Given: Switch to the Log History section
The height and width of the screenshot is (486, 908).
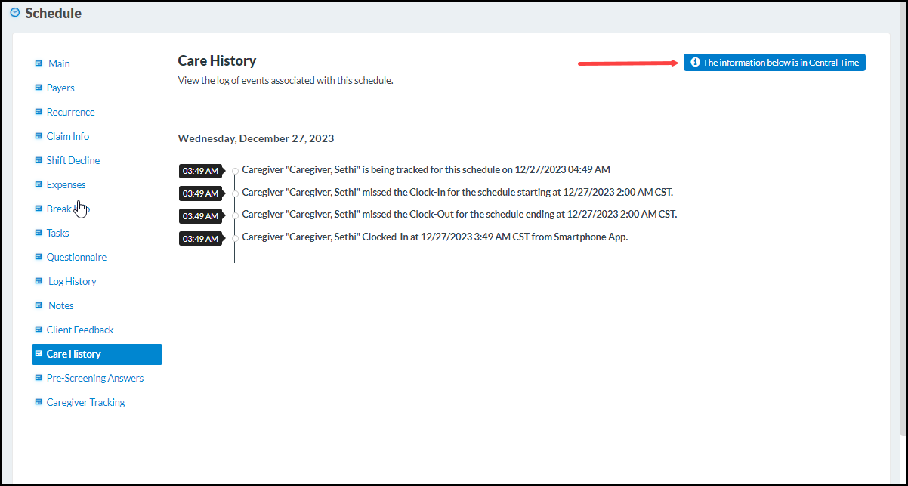Looking at the screenshot, I should click(72, 281).
